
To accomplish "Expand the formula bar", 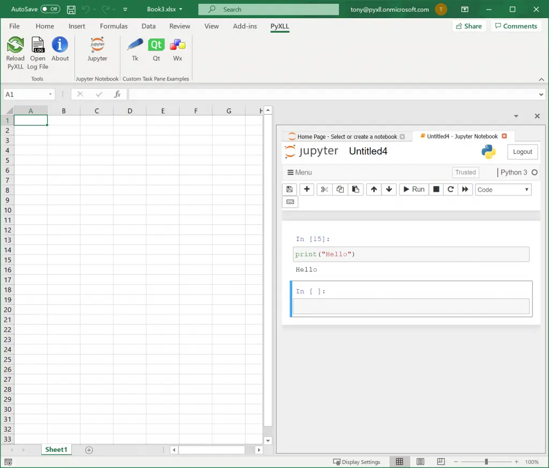I will point(541,94).
